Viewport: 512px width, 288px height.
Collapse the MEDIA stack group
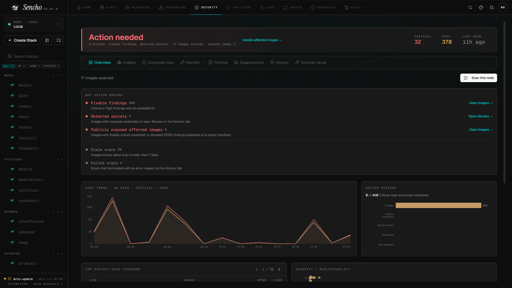62,76
